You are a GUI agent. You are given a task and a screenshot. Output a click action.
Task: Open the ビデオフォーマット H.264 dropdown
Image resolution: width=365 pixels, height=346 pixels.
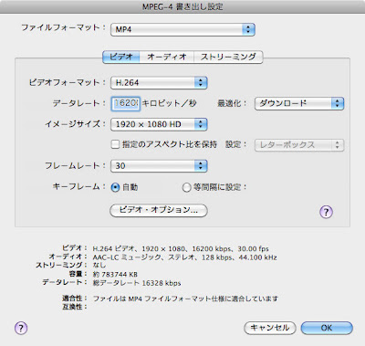159,82
